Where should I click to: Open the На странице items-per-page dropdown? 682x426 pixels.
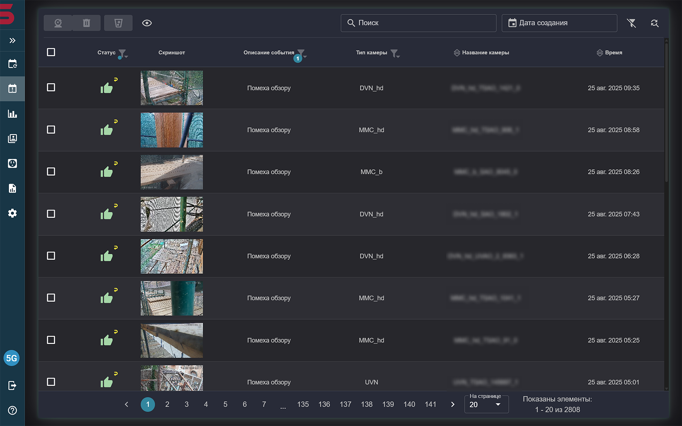(x=486, y=405)
